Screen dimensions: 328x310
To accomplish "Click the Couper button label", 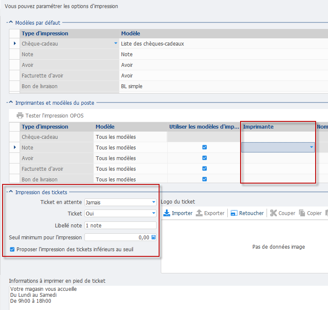I will [x=287, y=213].
